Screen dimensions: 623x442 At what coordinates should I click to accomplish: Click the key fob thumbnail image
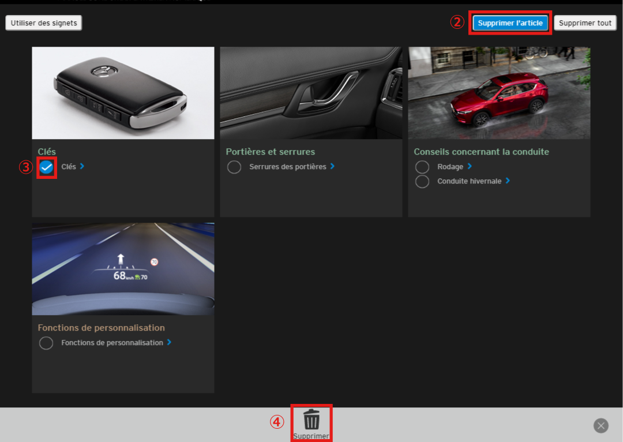(x=123, y=93)
